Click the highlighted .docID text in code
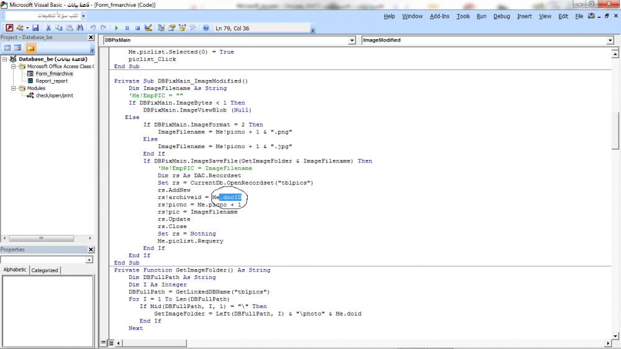 230,197
